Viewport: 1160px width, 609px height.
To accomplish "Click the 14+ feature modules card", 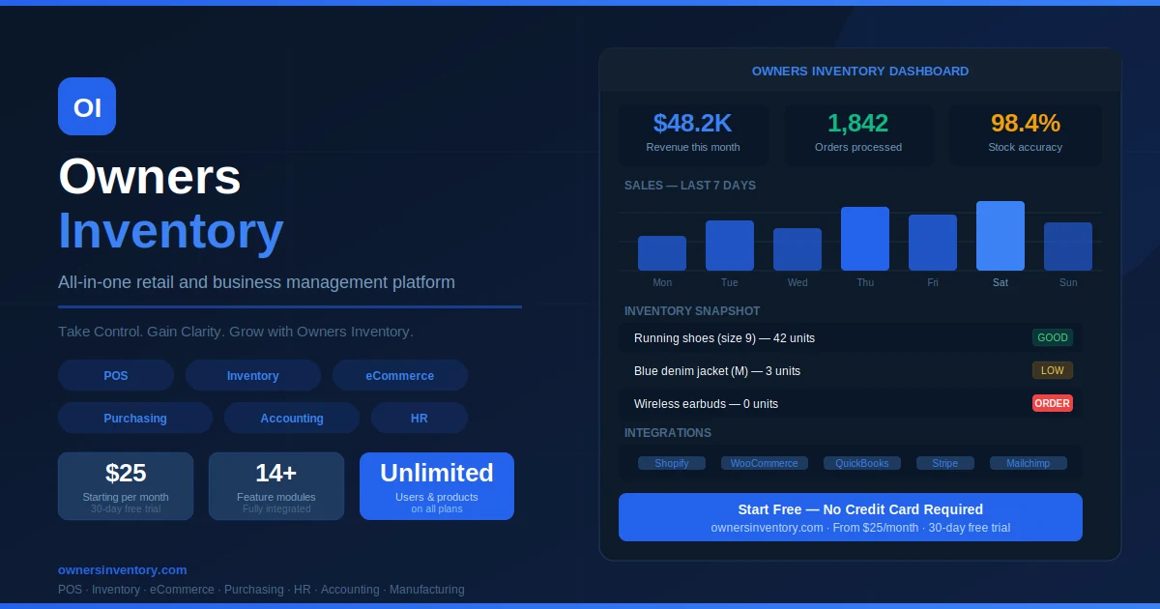I will [276, 486].
